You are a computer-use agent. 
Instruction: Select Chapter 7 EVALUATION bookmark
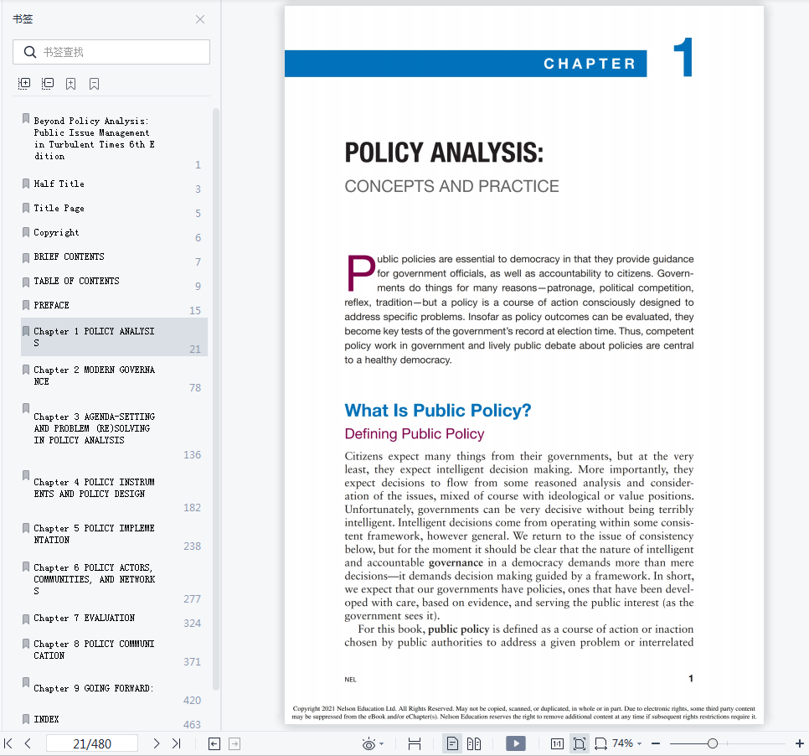[x=85, y=618]
